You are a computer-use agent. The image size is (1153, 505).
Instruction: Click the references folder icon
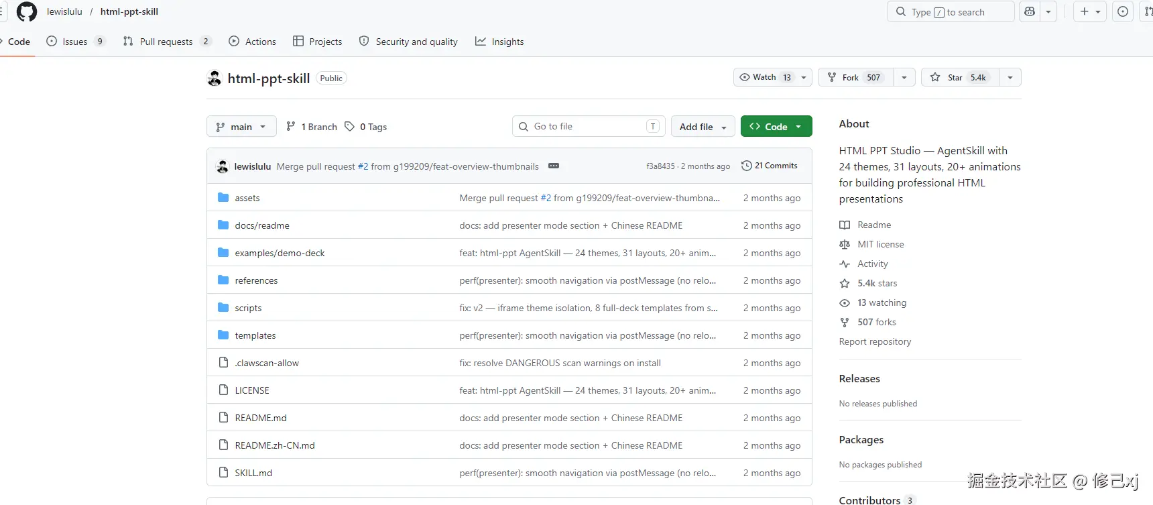tap(223, 280)
